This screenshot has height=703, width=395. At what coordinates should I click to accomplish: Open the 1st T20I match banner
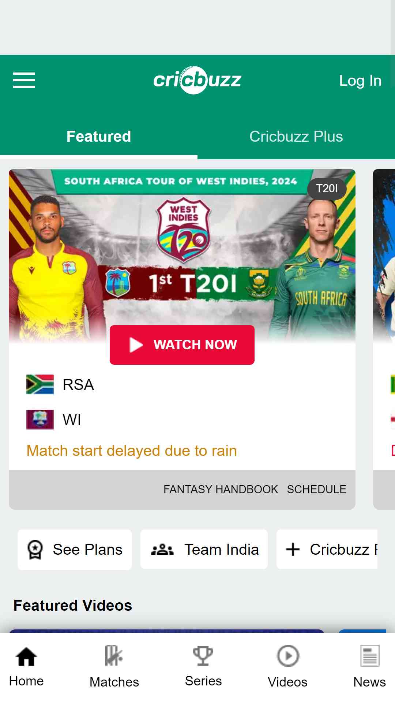[x=182, y=256]
